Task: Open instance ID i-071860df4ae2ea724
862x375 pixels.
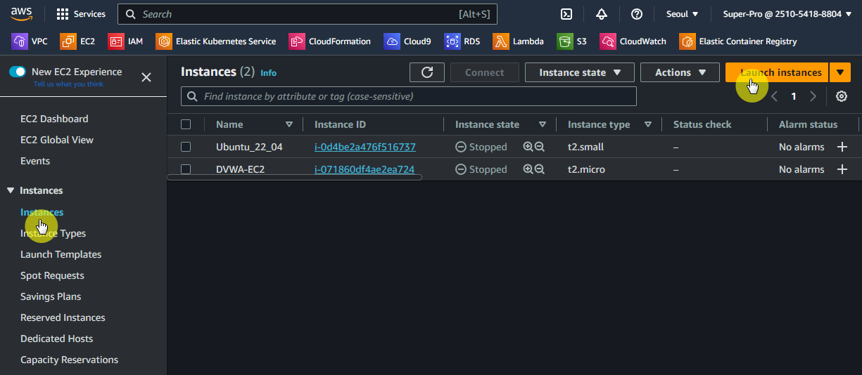Action: (364, 169)
